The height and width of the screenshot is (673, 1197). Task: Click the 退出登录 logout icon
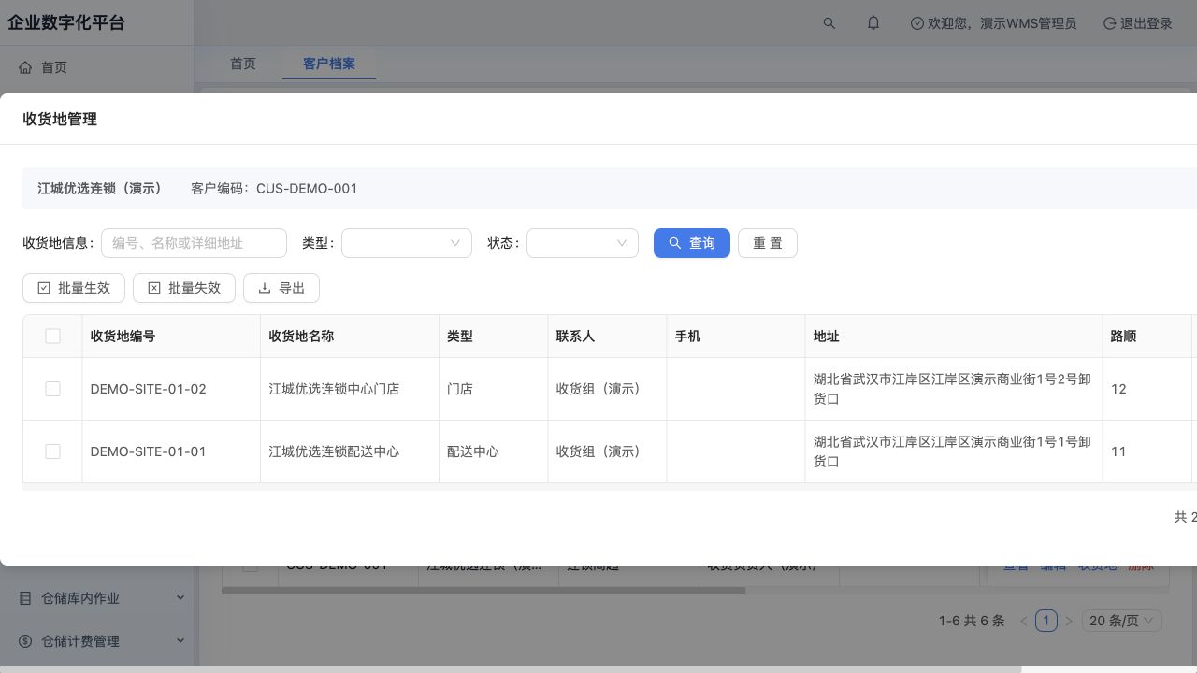tap(1110, 23)
